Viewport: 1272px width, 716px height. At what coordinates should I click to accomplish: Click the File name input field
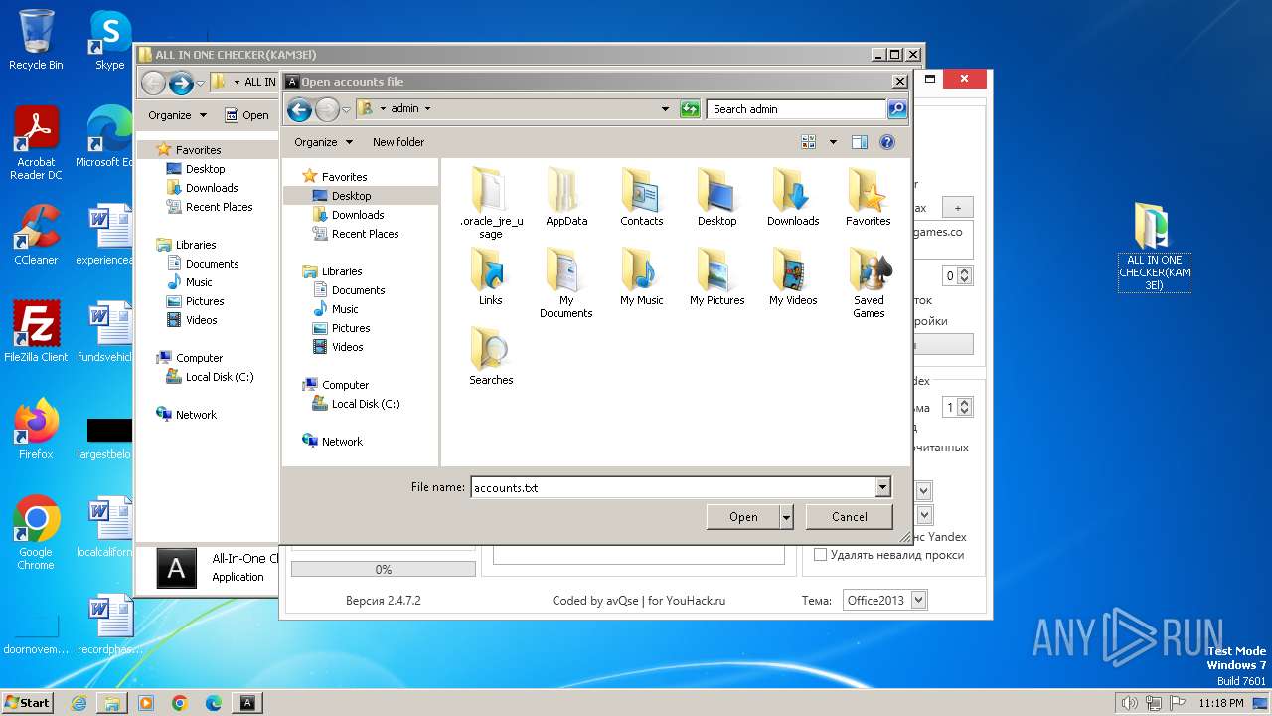[672, 487]
